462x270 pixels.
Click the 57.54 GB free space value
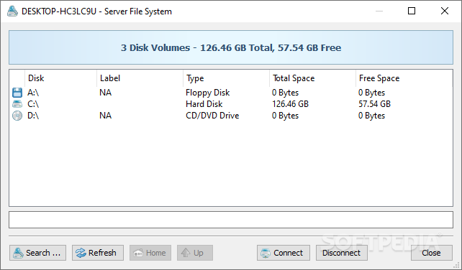pos(374,104)
